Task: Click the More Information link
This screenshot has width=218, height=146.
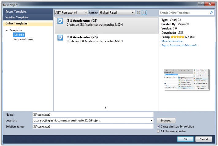Action: (x=172, y=41)
